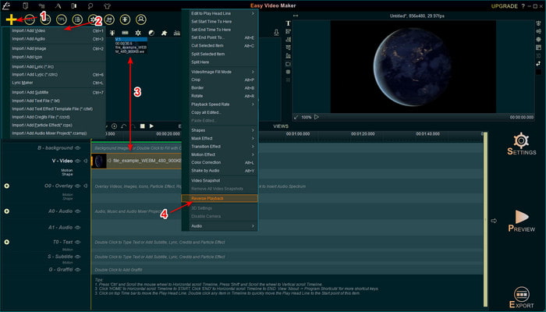Click the globe icon right of preview

pos(538,39)
